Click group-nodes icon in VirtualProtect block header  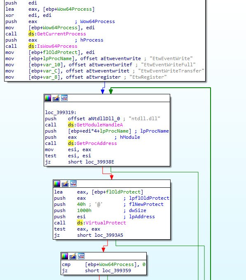coord(73,184)
